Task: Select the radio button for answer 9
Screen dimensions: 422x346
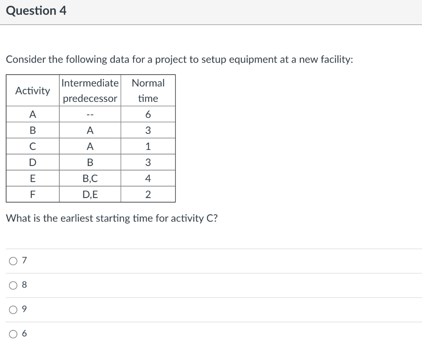Action: point(13,309)
